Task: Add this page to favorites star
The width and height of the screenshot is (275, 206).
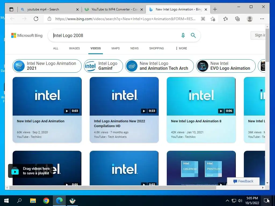Action: (213, 19)
